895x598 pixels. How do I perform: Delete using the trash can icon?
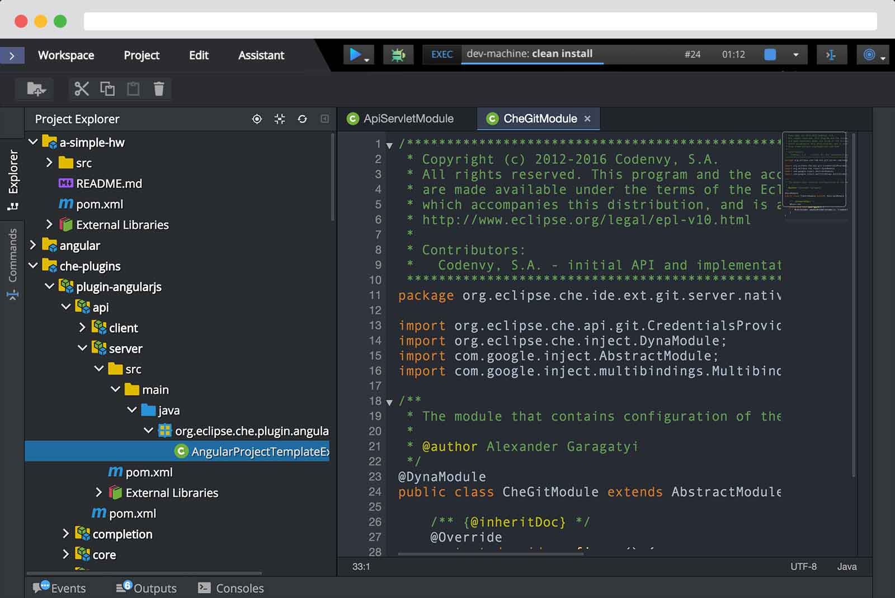click(158, 88)
